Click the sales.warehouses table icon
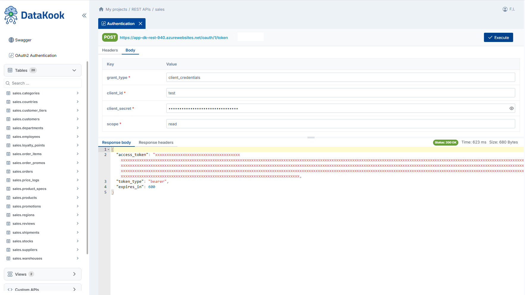This screenshot has width=525, height=295. [x=8, y=258]
